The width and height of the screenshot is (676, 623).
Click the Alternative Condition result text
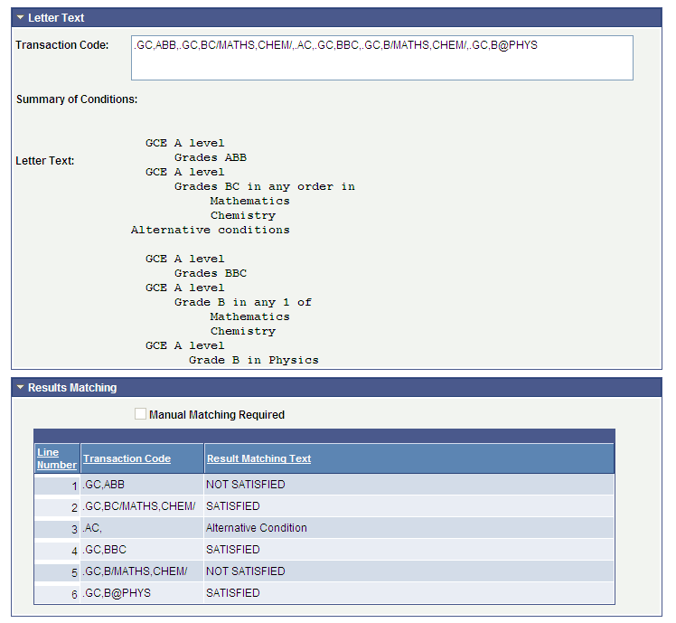256,528
